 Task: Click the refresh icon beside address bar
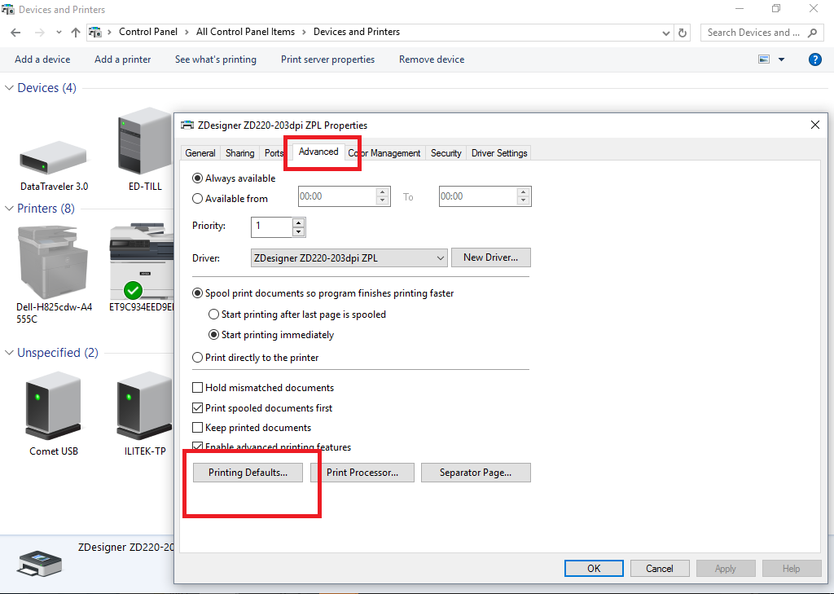tap(683, 33)
